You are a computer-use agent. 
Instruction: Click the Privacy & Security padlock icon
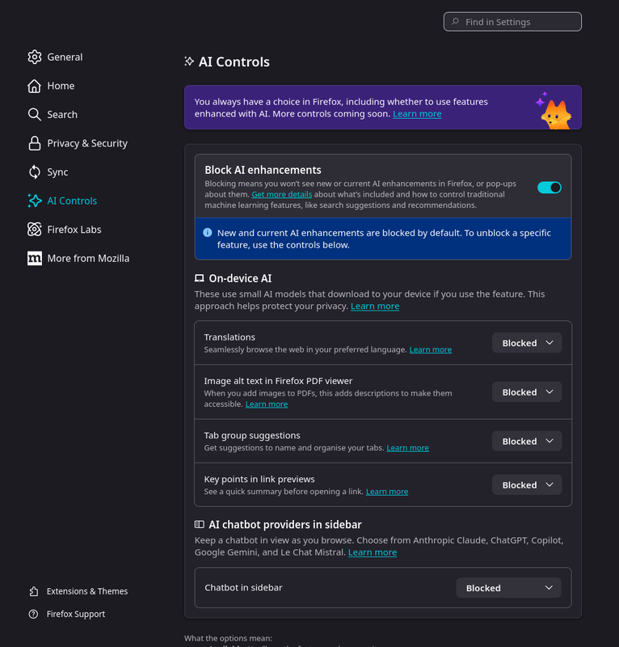pos(34,143)
